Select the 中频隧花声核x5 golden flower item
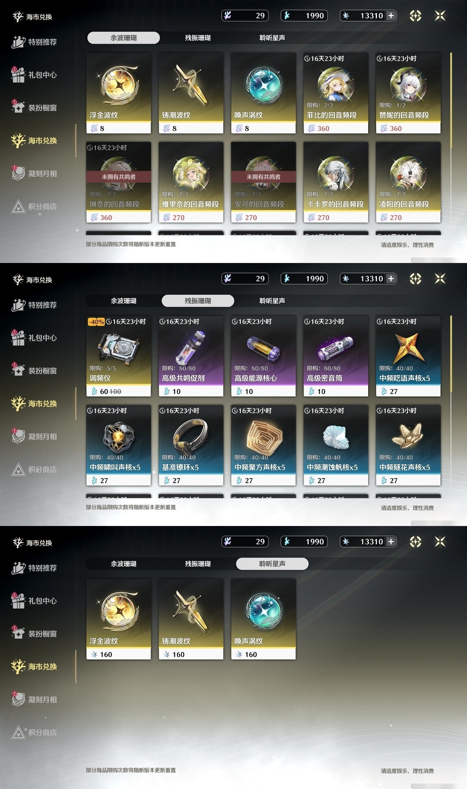This screenshot has width=467, height=789. [x=408, y=445]
